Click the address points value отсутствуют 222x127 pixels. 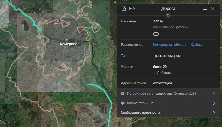[163, 83]
